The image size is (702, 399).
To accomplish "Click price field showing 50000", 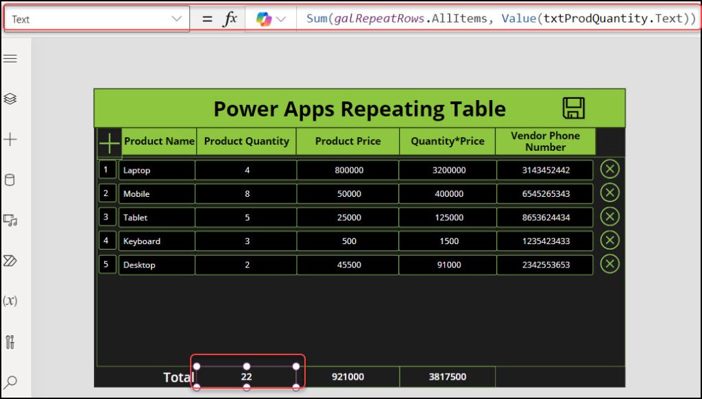I will coord(348,194).
